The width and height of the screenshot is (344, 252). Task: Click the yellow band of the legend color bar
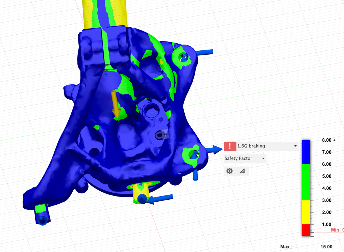tap(306, 212)
